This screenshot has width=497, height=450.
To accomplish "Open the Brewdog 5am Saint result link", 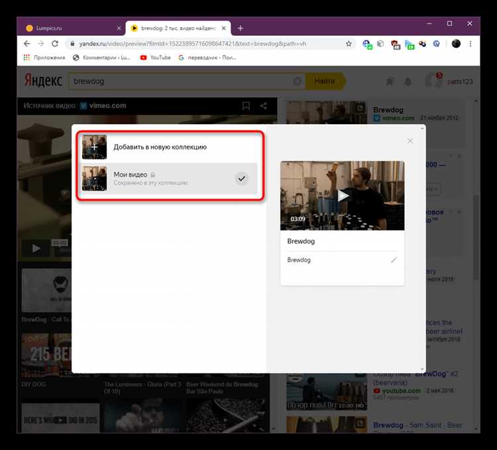I will 417,425.
